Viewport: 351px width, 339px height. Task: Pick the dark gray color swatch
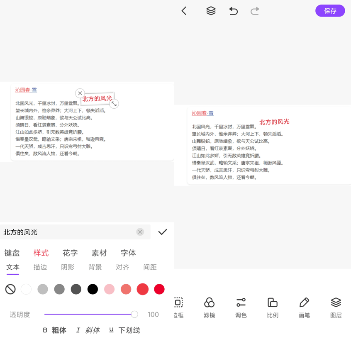point(76,289)
